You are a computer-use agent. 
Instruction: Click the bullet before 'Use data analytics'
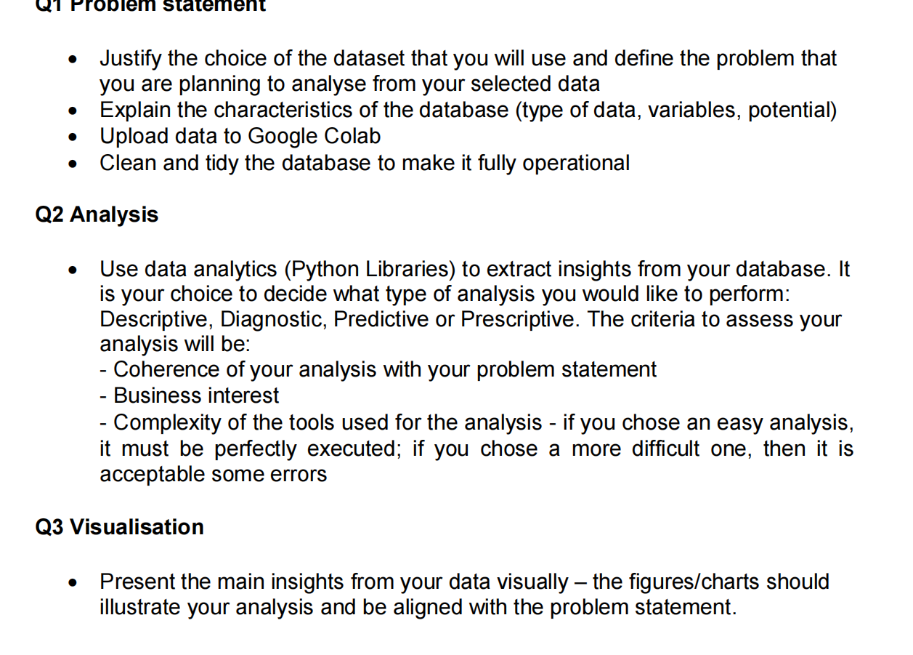pos(72,270)
